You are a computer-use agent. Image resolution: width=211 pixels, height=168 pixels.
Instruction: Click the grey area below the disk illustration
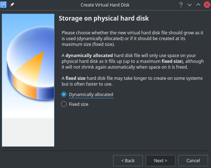coord(28,132)
